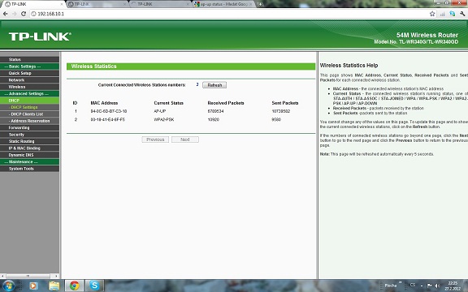
Task: Switch to the ap-up status Google tab
Action: [x=224, y=4]
